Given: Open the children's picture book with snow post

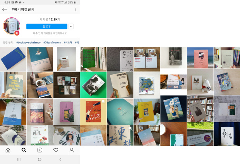Looking at the screenshot, I should (x=147, y=85).
